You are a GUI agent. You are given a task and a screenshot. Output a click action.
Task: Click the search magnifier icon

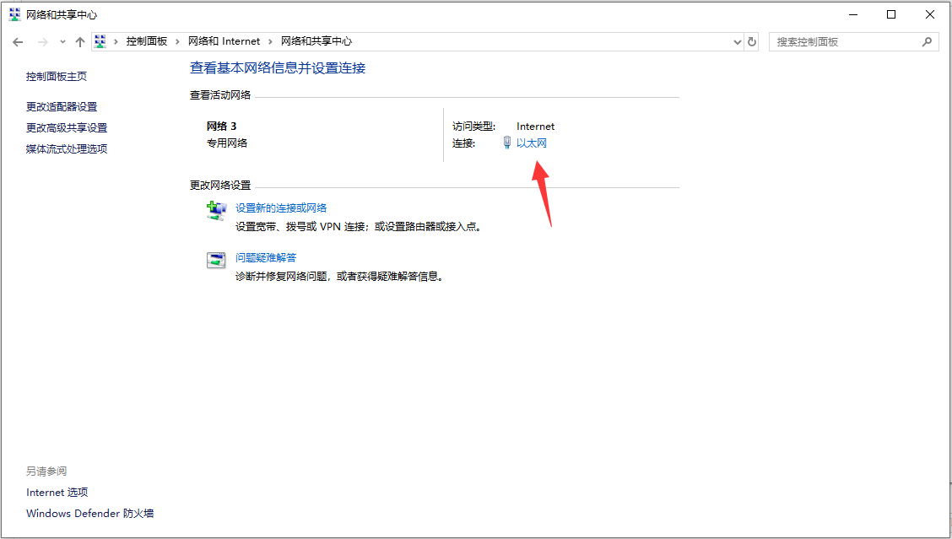click(927, 40)
